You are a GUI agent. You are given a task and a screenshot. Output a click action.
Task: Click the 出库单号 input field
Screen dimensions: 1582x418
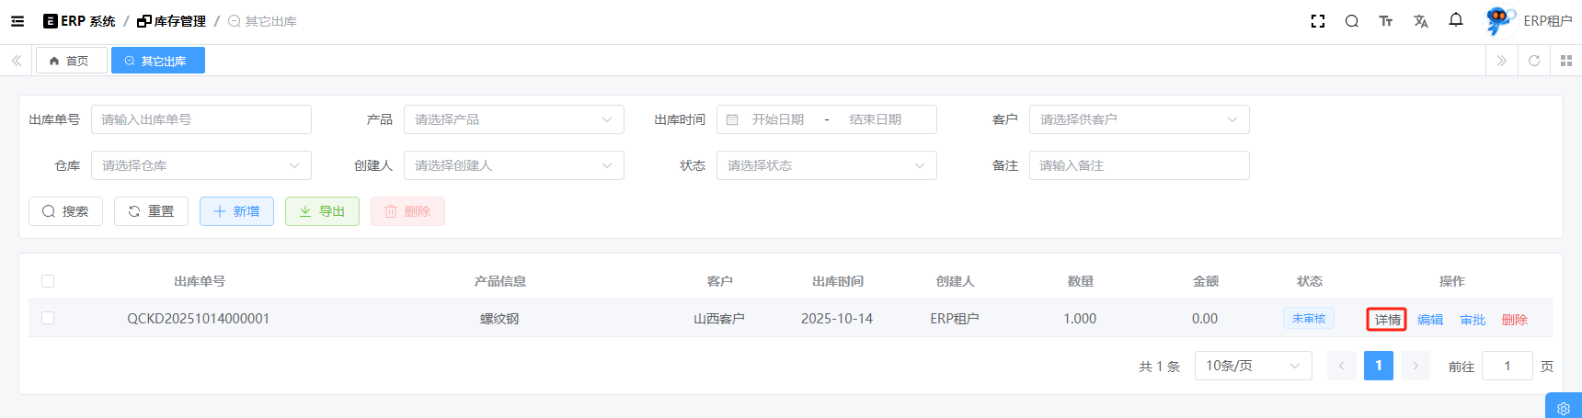(x=201, y=119)
